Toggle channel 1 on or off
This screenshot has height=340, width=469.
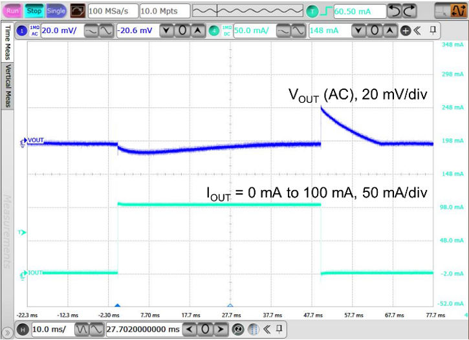tap(21, 30)
